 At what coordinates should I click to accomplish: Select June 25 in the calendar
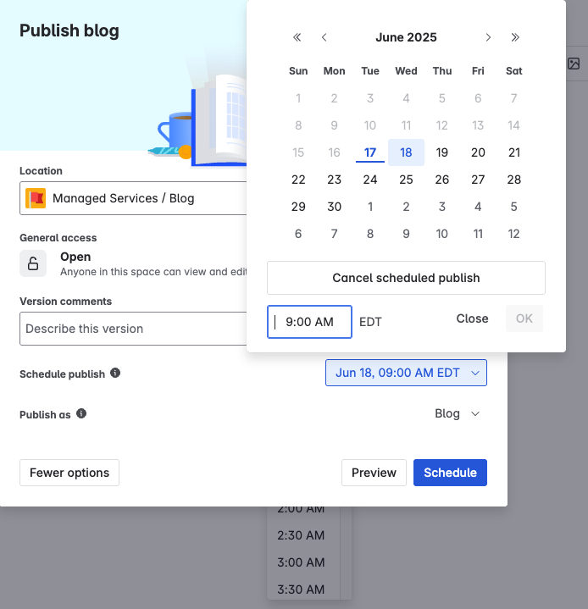(x=406, y=180)
